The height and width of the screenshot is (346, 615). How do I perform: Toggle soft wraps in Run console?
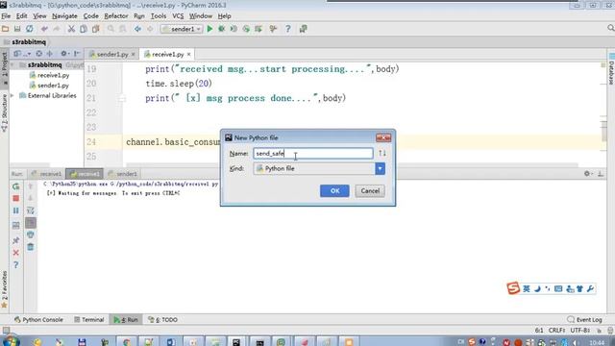click(30, 210)
